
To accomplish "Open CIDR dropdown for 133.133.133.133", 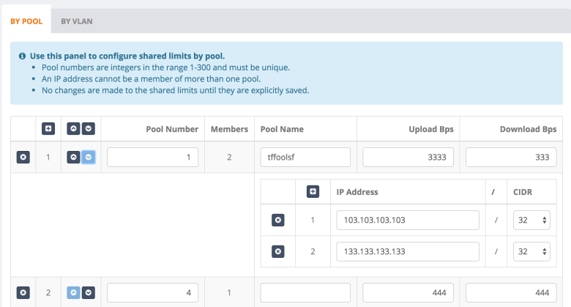I will coord(531,251).
